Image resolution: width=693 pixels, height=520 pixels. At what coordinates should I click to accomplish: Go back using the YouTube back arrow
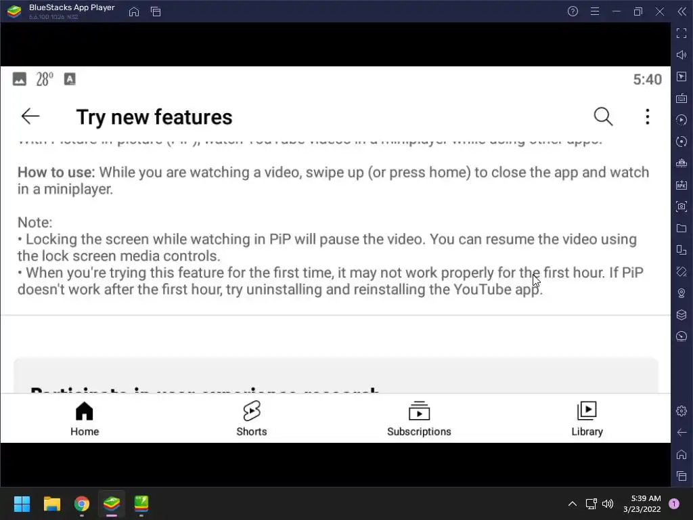[30, 116]
